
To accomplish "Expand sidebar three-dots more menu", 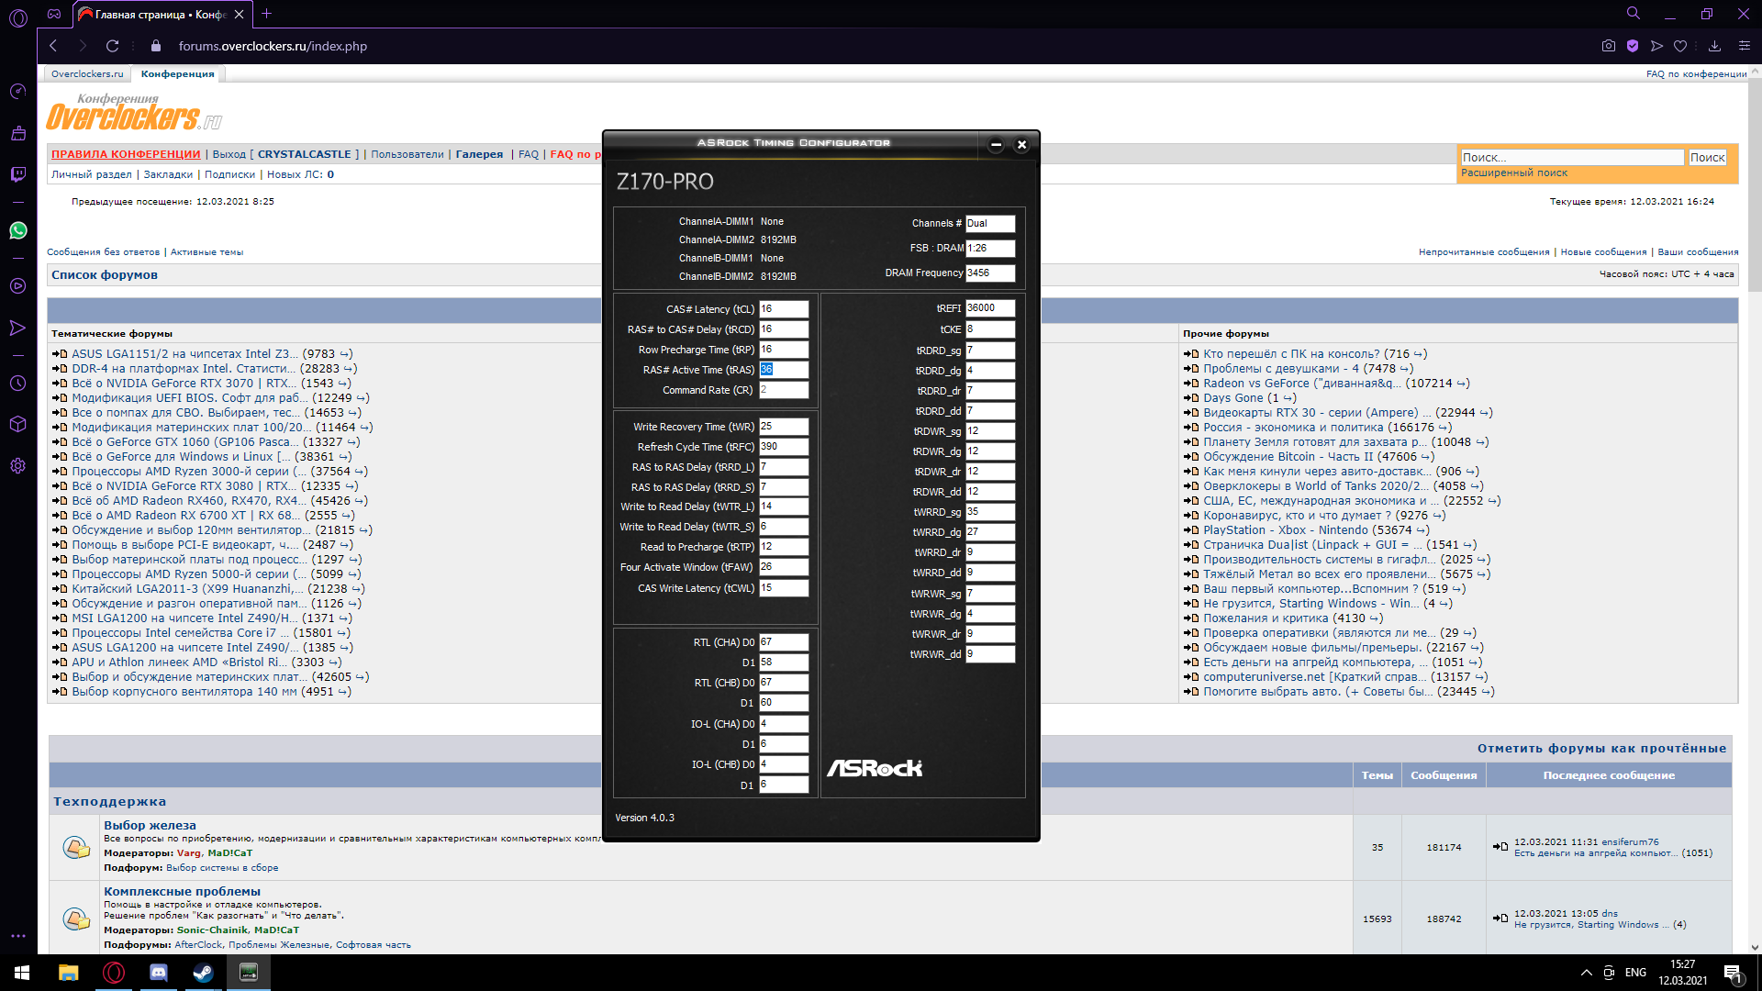I will point(17,936).
